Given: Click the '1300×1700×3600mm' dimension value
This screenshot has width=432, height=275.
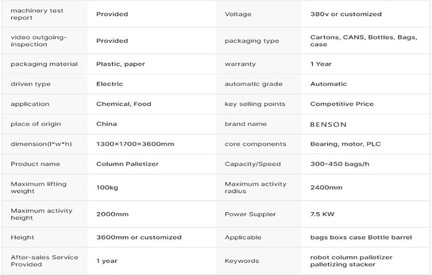Looking at the screenshot, I should [x=135, y=144].
